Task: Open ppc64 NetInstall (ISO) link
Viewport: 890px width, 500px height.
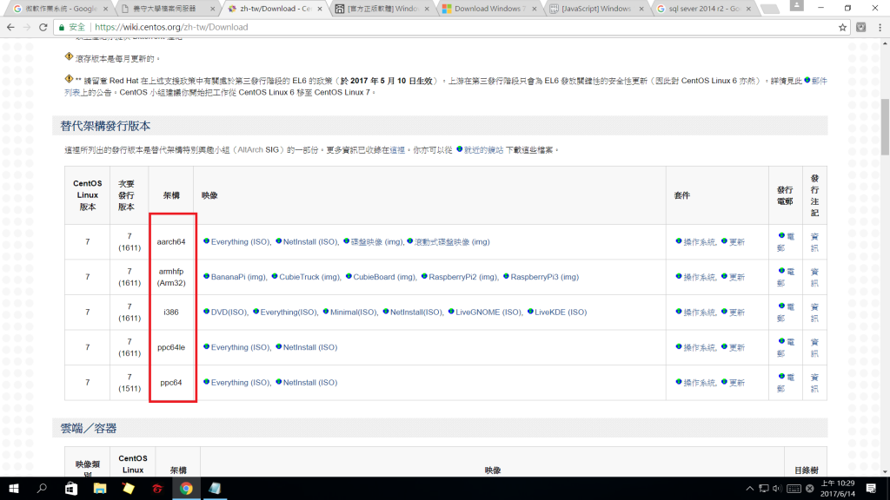Action: pyautogui.click(x=310, y=382)
